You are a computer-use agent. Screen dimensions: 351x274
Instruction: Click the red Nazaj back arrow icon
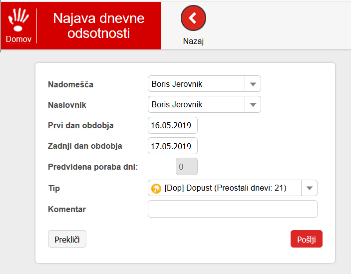[x=193, y=18]
